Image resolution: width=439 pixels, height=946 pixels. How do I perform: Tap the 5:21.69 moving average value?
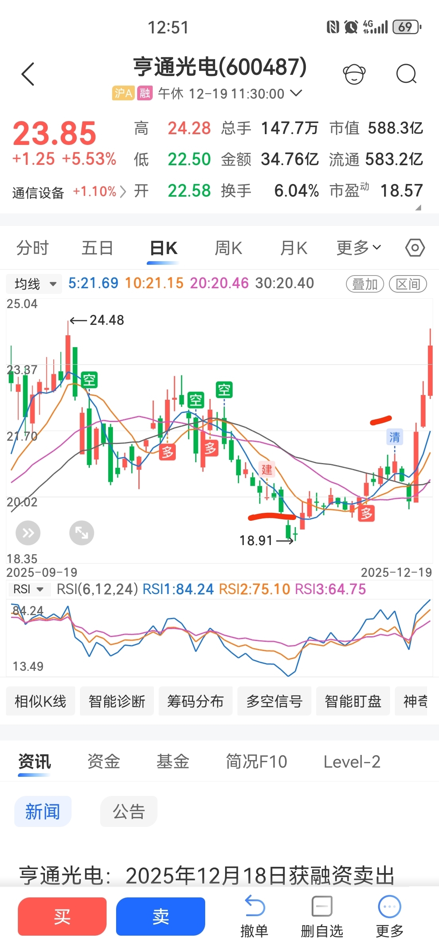coord(93,283)
